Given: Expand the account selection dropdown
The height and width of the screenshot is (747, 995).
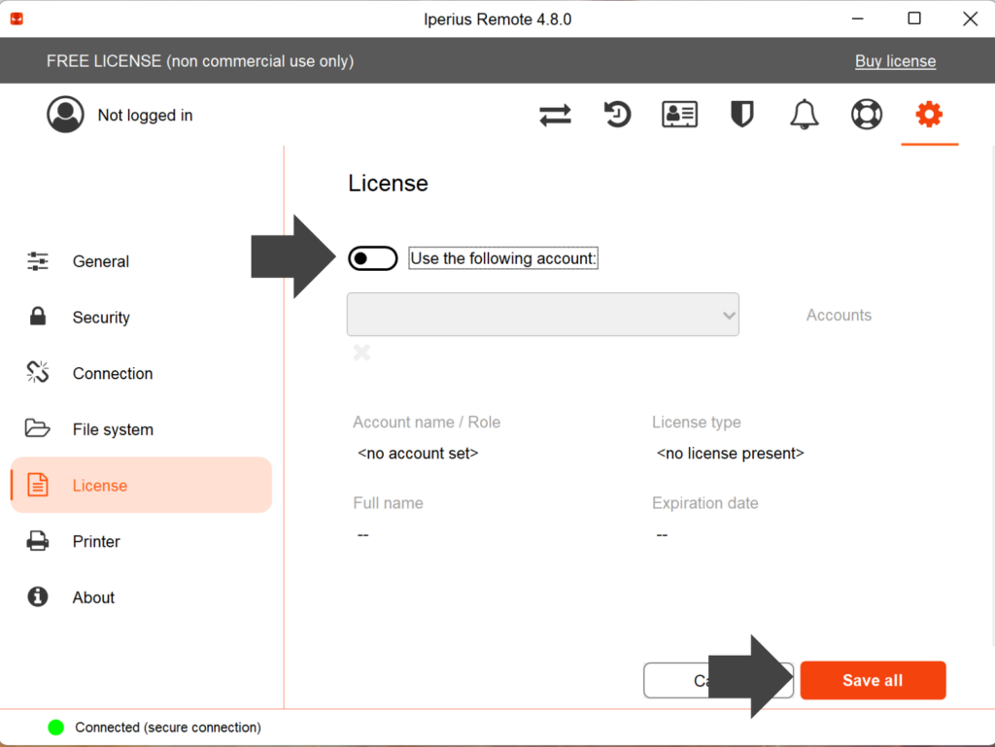Looking at the screenshot, I should pos(542,315).
